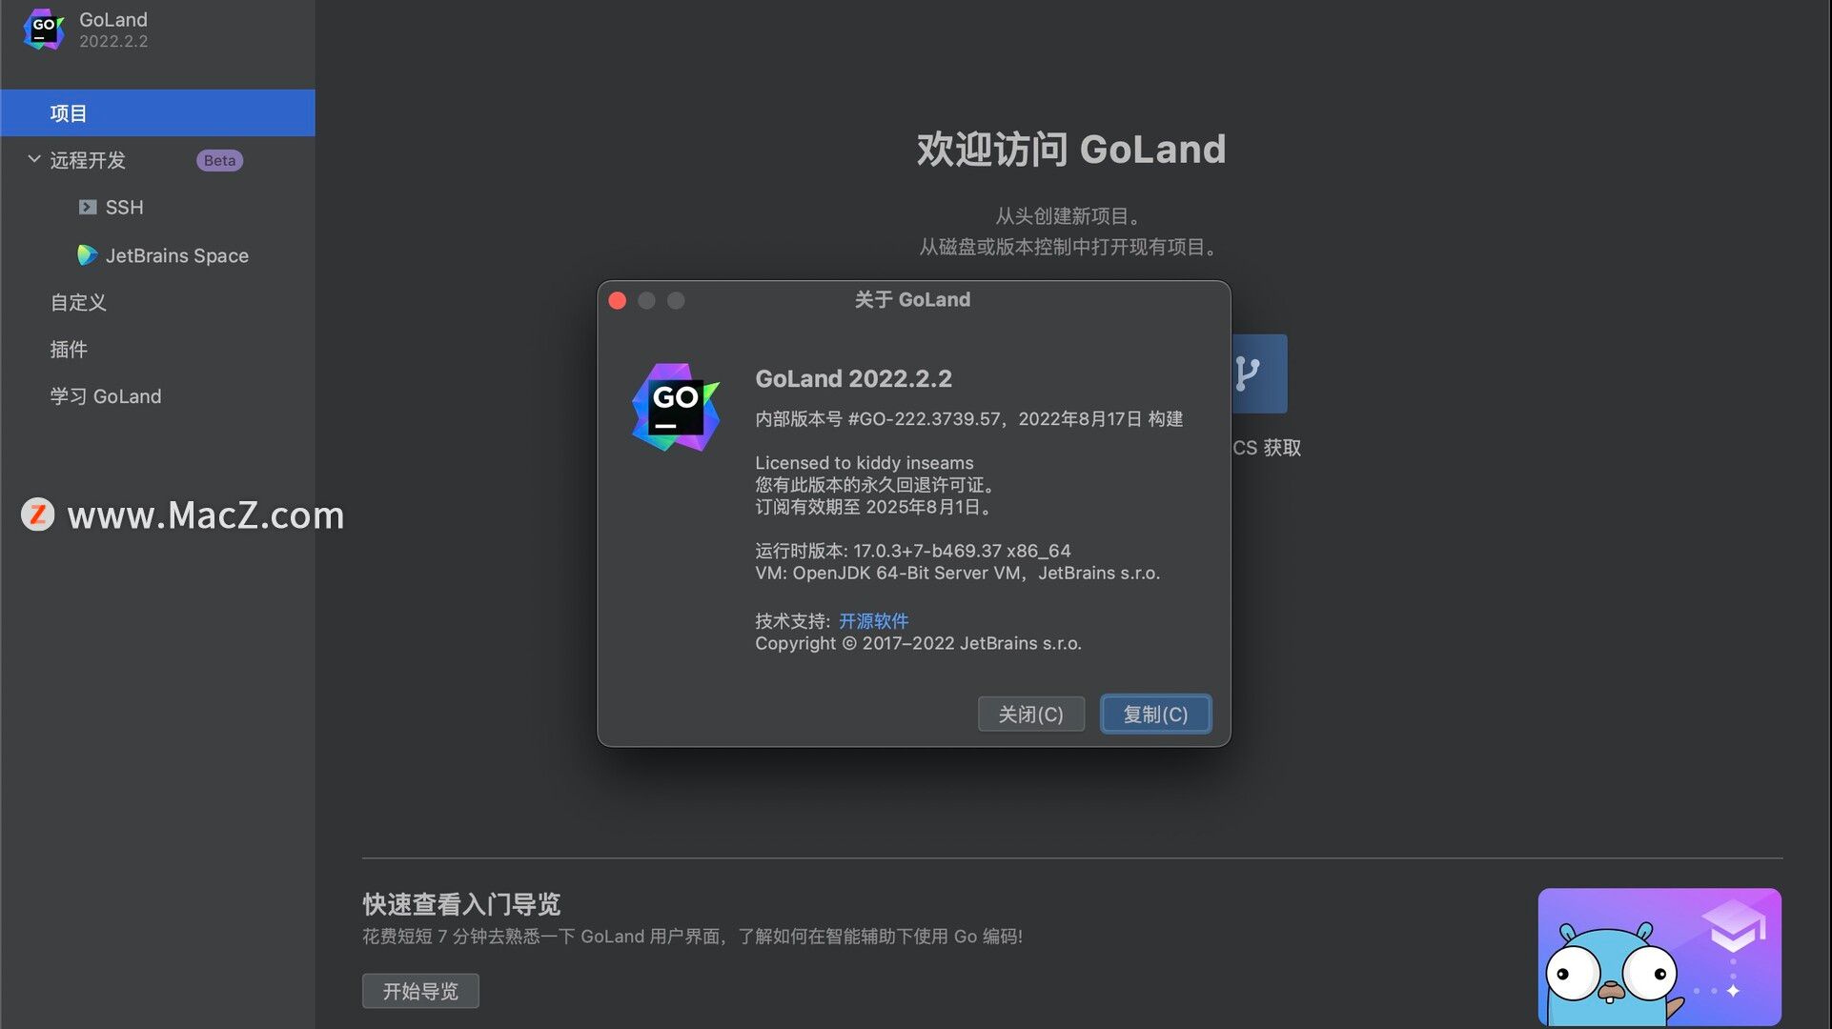
Task: Click the Beta badge next to 远程开发
Action: (219, 160)
